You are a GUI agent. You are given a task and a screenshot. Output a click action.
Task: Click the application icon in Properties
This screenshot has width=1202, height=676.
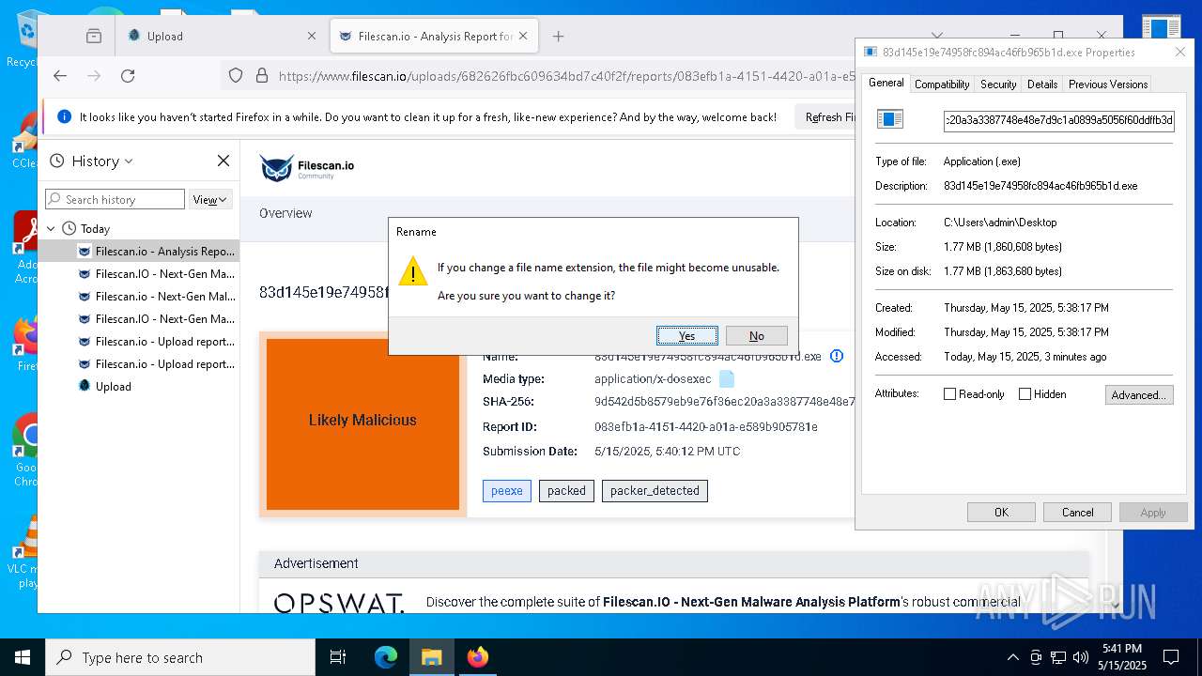click(x=889, y=119)
